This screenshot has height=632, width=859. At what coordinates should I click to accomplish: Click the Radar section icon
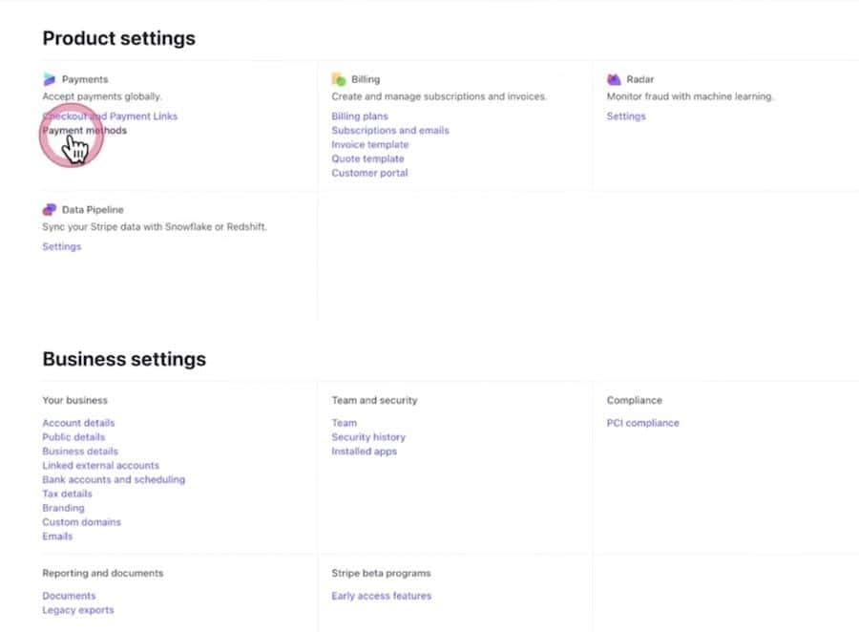pyautogui.click(x=614, y=79)
